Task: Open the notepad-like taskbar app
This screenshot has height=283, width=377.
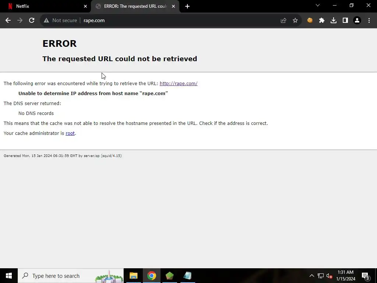Action: pyautogui.click(x=187, y=276)
